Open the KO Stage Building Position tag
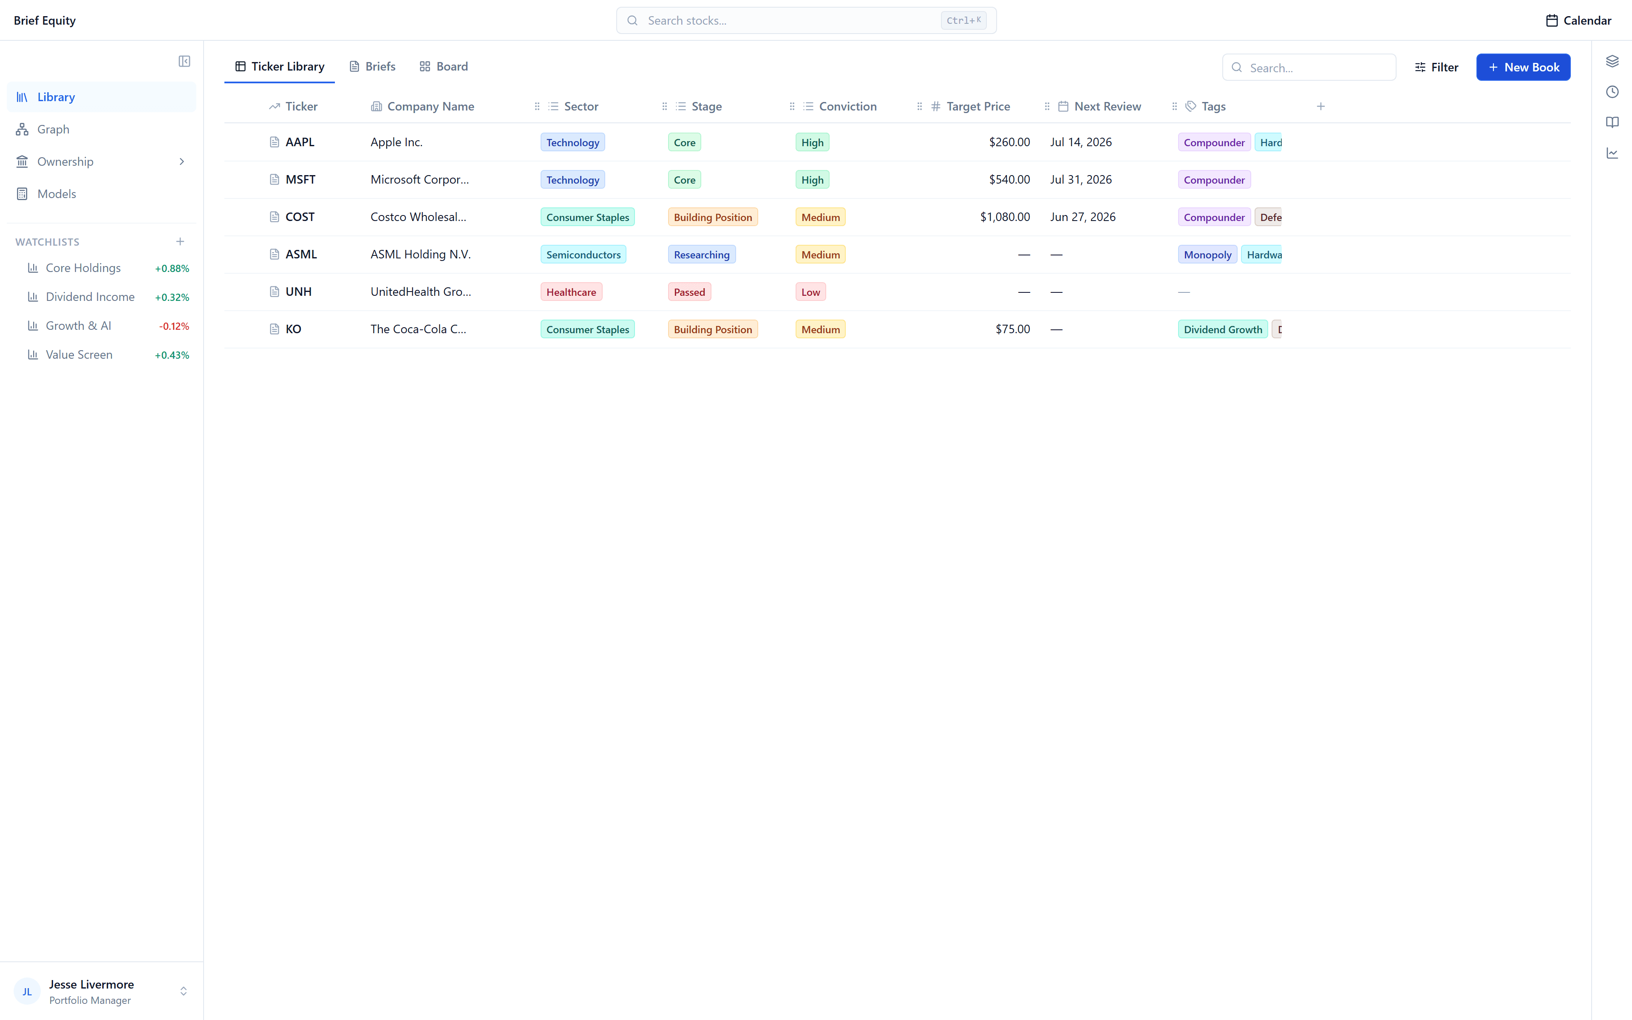Screen dimensions: 1632x1020 tap(712, 329)
